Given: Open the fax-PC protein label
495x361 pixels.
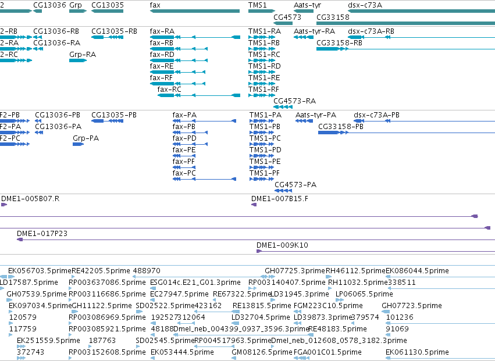Looking at the screenshot, I should (184, 173).
